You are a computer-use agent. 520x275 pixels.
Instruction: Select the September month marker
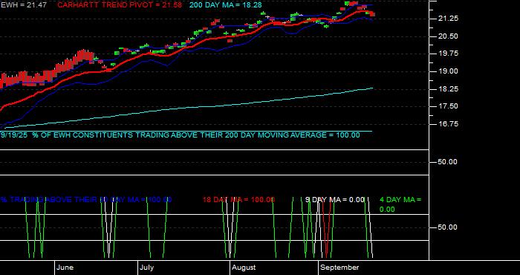340,268
